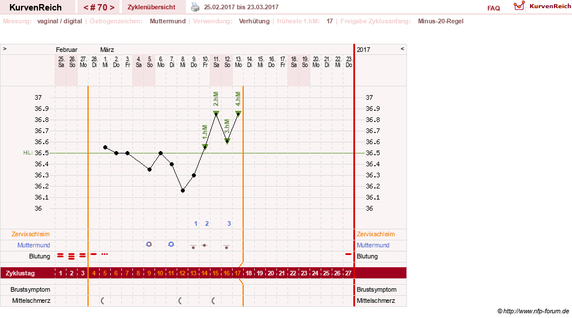Click the Minus-20-Regel setting value
Viewport: 572px width, 318px height.
tap(441, 21)
